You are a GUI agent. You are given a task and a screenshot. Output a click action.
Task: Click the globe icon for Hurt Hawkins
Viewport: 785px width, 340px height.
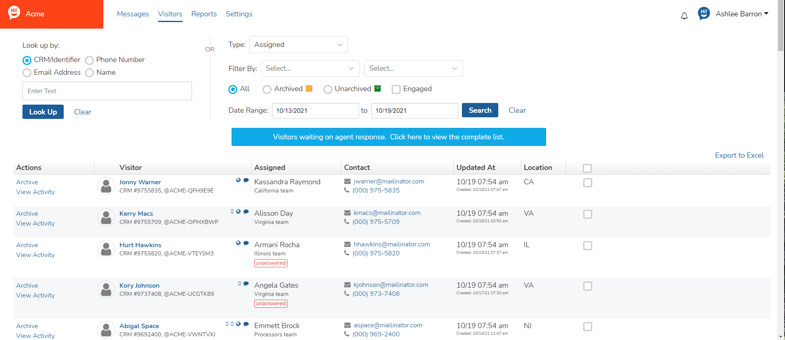coord(239,243)
